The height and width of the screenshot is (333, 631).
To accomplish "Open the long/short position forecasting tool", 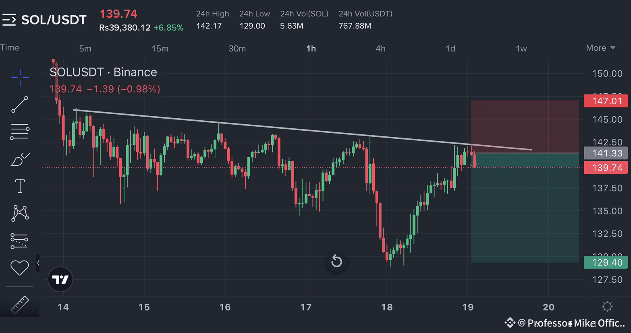I will (19, 240).
